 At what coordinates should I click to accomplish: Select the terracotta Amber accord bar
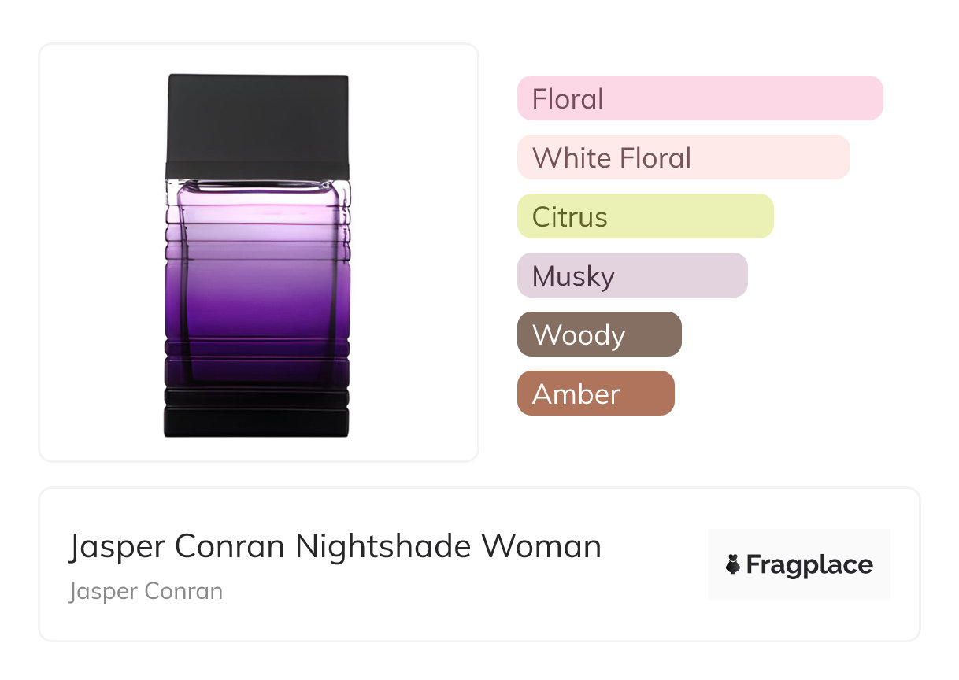(595, 394)
